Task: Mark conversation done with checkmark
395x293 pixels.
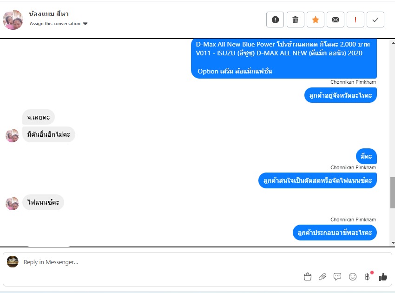Action: point(375,20)
